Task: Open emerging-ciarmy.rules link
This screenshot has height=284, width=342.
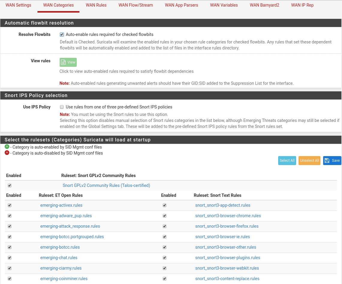Action: click(61, 268)
